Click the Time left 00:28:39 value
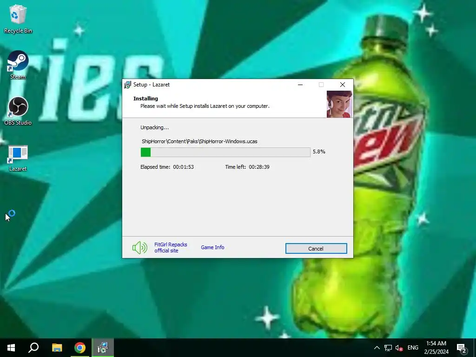The image size is (476, 357). pos(259,167)
